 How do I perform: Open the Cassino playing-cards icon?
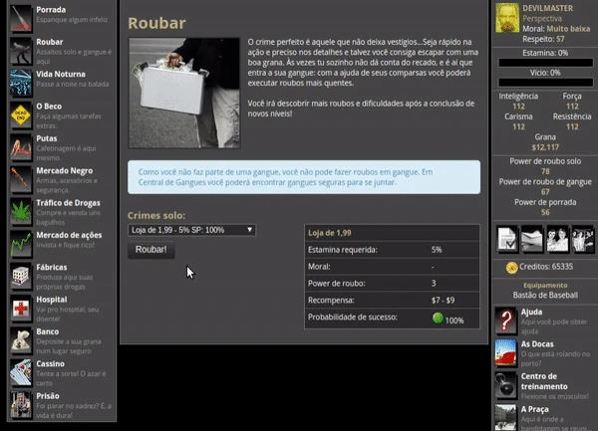click(21, 372)
